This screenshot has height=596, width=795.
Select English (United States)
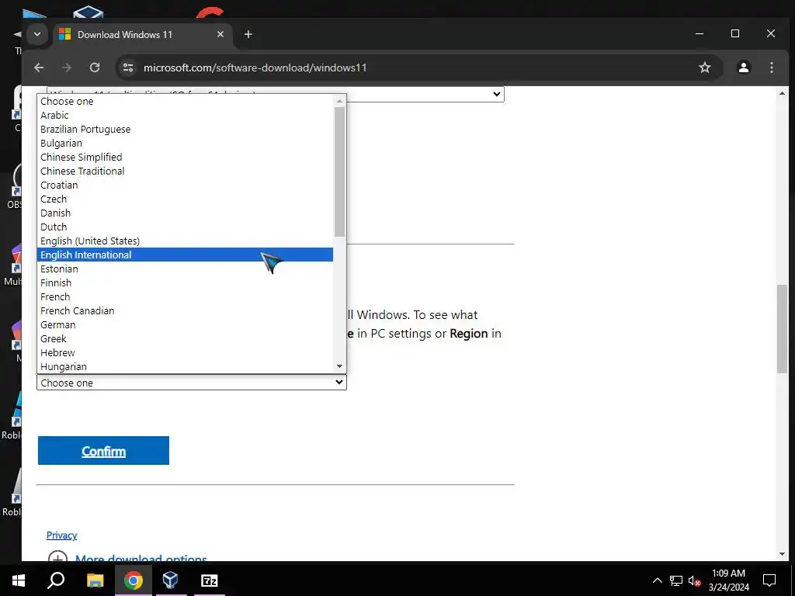(x=185, y=241)
